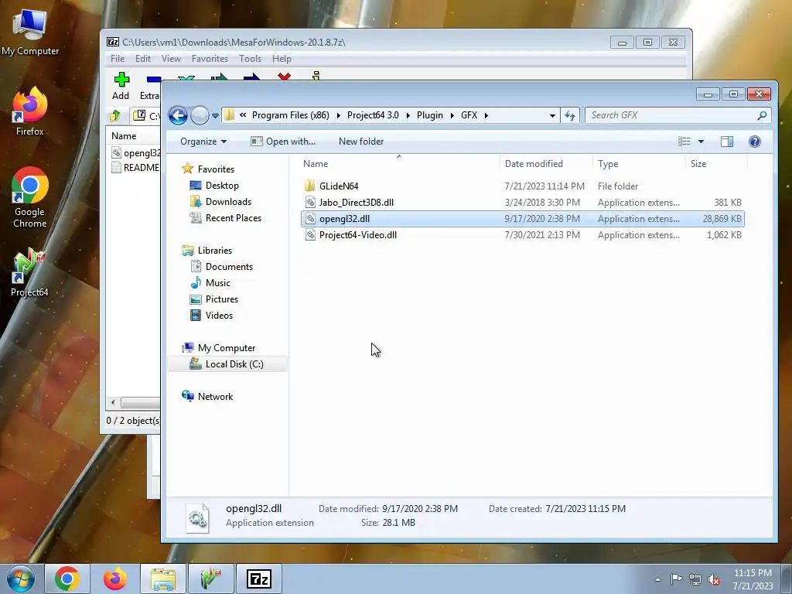This screenshot has width=792, height=594.
Task: Click Project64 desktop shortcut
Action: pos(29,271)
